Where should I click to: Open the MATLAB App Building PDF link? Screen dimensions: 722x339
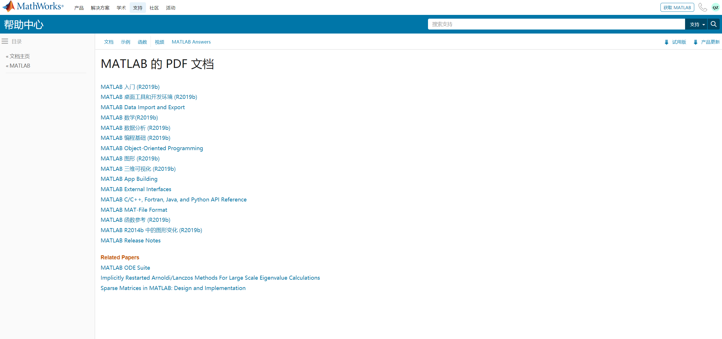[129, 179]
